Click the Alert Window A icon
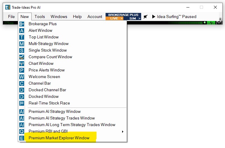Viewport: 225px width, 148px height. [22, 31]
